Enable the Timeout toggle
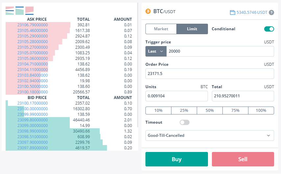 pos(185,122)
